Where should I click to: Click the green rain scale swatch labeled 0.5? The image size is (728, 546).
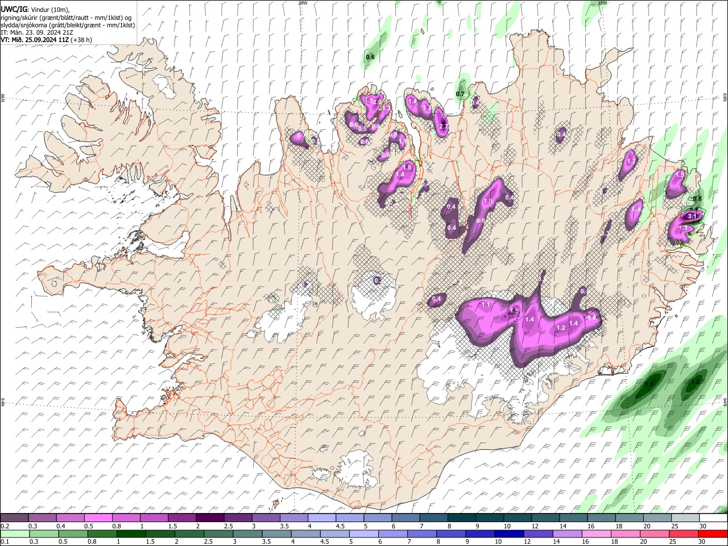[73, 533]
